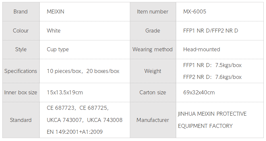Viewport: 266px width, 141px height.
Task: Click the Brand label cell
Action: 20,12
